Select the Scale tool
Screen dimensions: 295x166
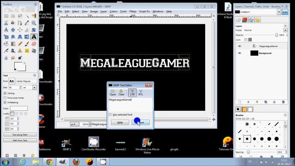point(6,37)
